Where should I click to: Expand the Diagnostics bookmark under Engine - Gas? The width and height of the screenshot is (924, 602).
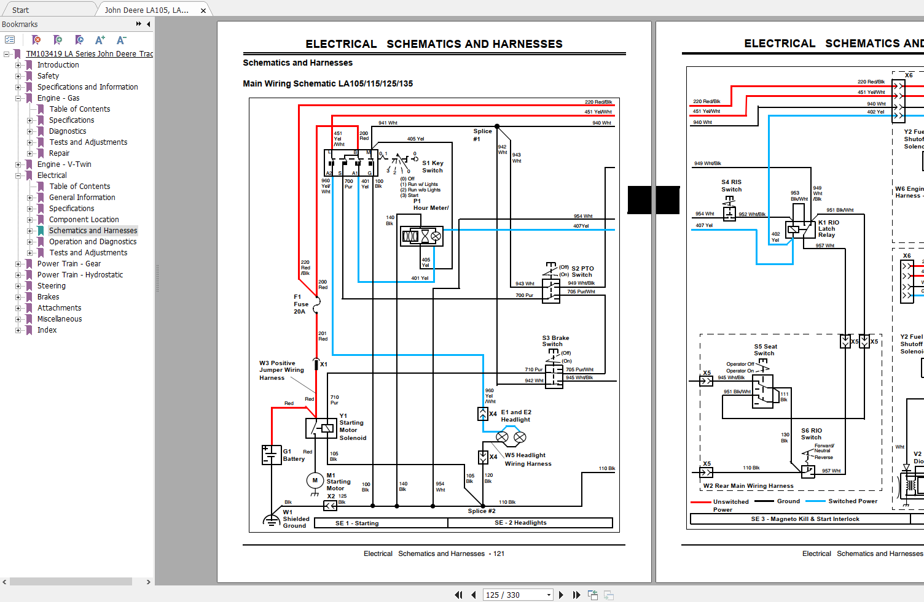point(30,131)
